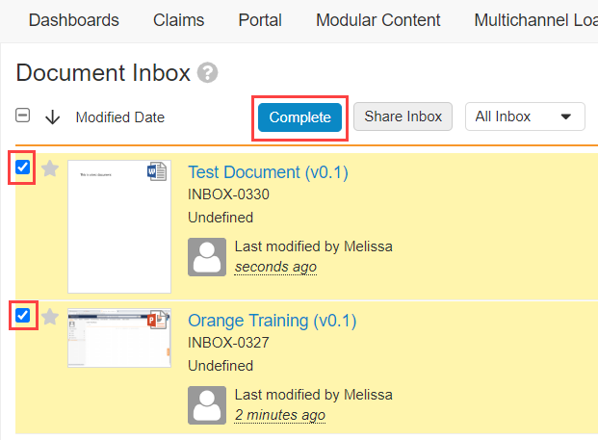Toggle the select-all checkbox in header
Viewport: 598px width, 440px height.
pyautogui.click(x=23, y=116)
